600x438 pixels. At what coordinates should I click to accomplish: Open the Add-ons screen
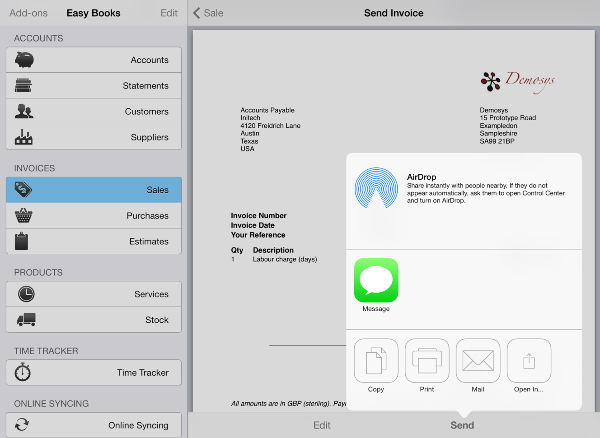[x=28, y=13]
